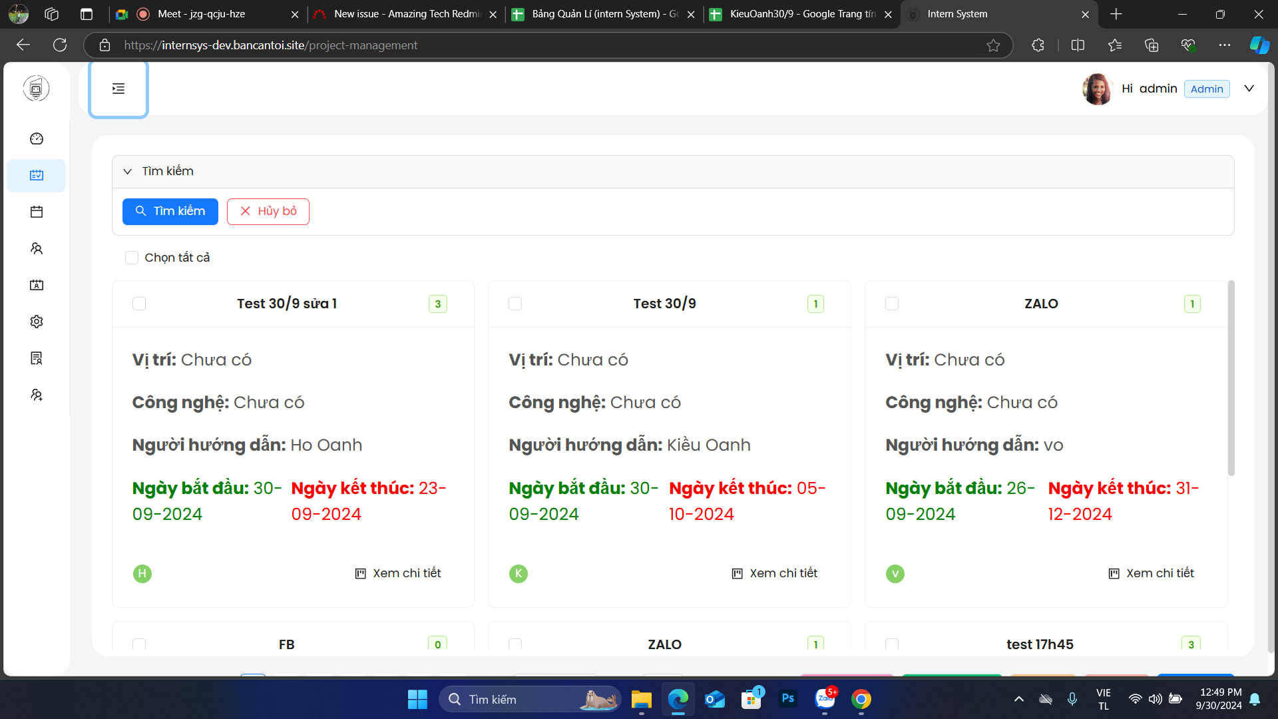Open the dashboard gauge sidebar icon
The image size is (1278, 719).
pyautogui.click(x=37, y=138)
